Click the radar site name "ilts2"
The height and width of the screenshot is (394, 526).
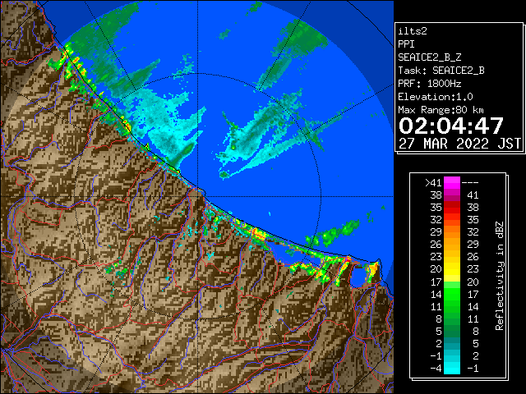click(x=413, y=31)
